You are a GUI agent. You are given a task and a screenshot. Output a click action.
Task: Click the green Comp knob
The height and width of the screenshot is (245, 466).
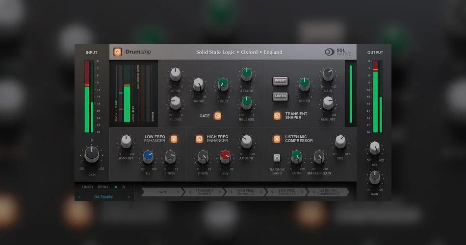(x=296, y=157)
